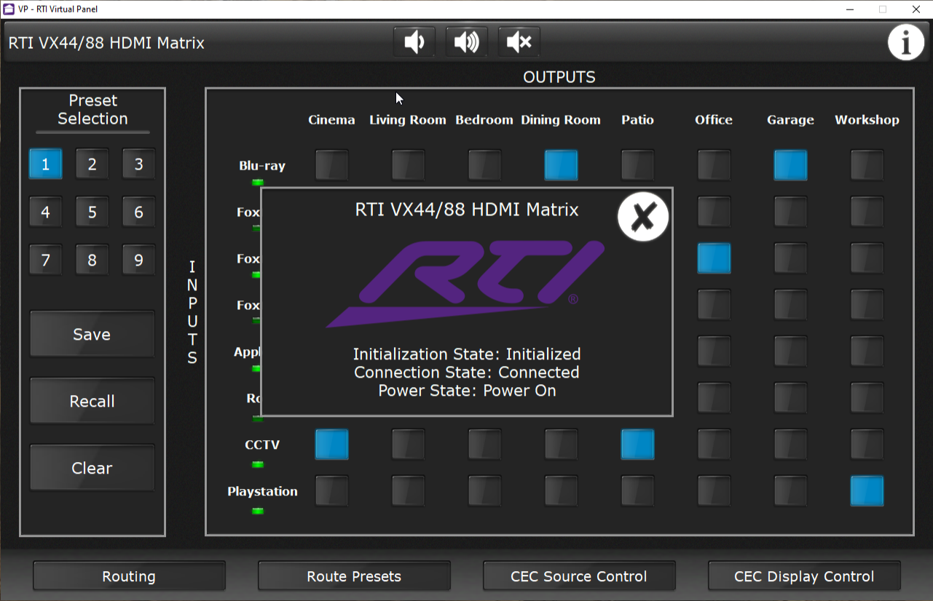Select preset number 8

[92, 260]
